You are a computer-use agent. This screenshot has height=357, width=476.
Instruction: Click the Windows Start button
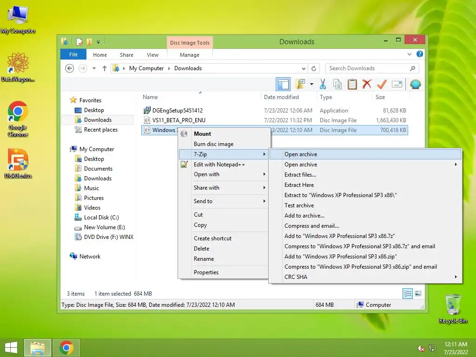11,348
